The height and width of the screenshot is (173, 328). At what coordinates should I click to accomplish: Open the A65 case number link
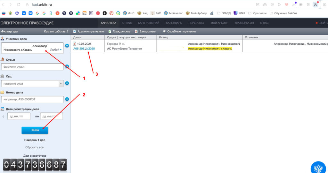pyautogui.click(x=84, y=49)
